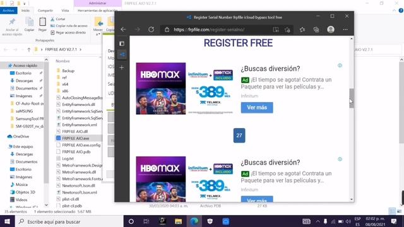
Task: Click the browser address bar URL
Action: pos(209,30)
